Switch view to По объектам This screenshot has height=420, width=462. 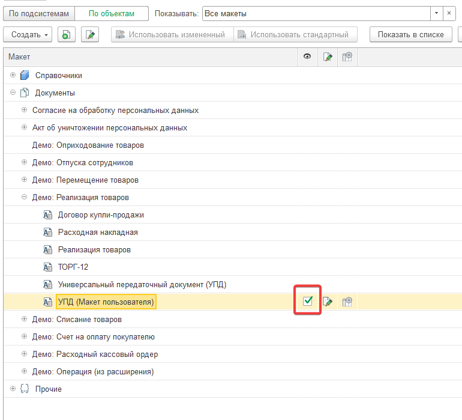pyautogui.click(x=112, y=13)
